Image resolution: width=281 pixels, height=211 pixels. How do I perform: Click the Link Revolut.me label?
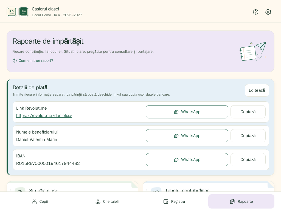coord(31,108)
